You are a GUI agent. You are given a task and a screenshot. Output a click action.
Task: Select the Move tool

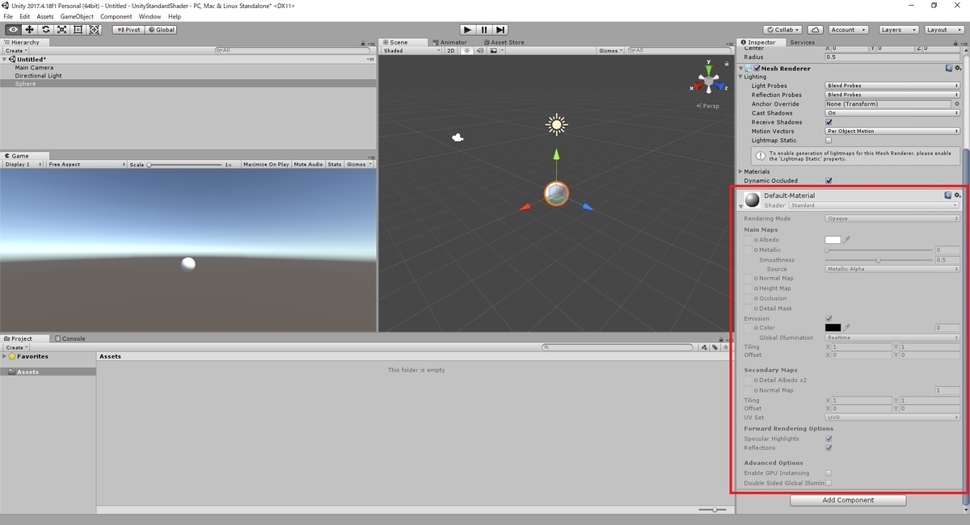pos(29,29)
